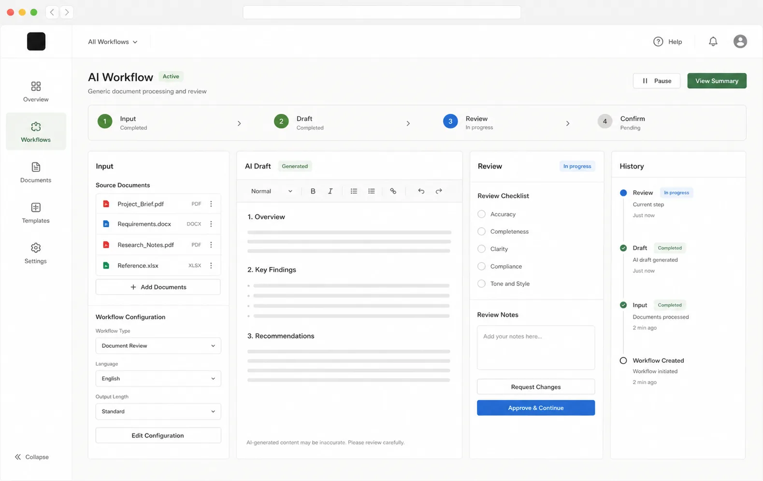Click the Help question mark icon
Viewport: 763px width, 481px height.
coord(658,42)
